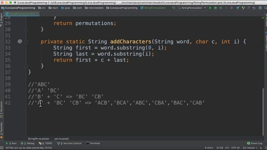Click the Search Everywhere magnifier icon
The height and width of the screenshot is (150, 267).
pos(265,8)
